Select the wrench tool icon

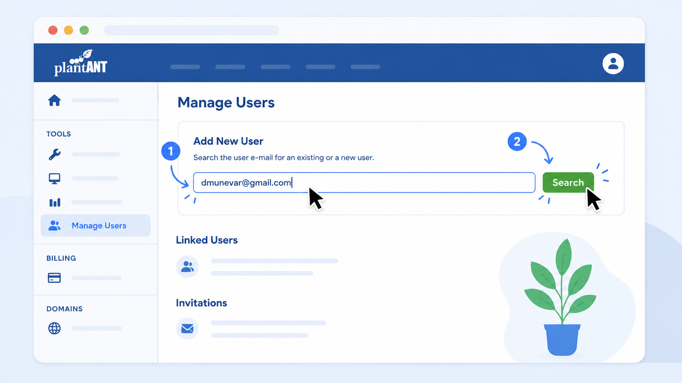tap(55, 154)
